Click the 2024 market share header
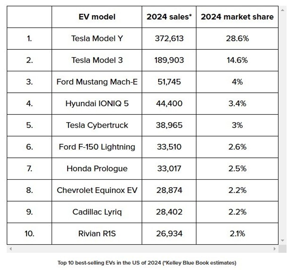Viewport: 293px width, 270px height. click(x=237, y=17)
